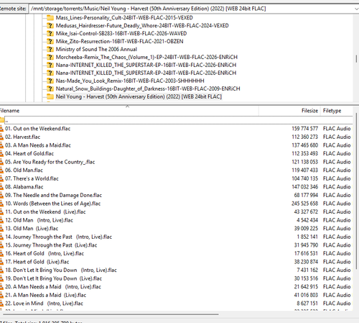Select file 21. A Man Needs a Maid (Live).flac
Image resolution: width=359 pixels, height=323 pixels.
[x=46, y=295]
